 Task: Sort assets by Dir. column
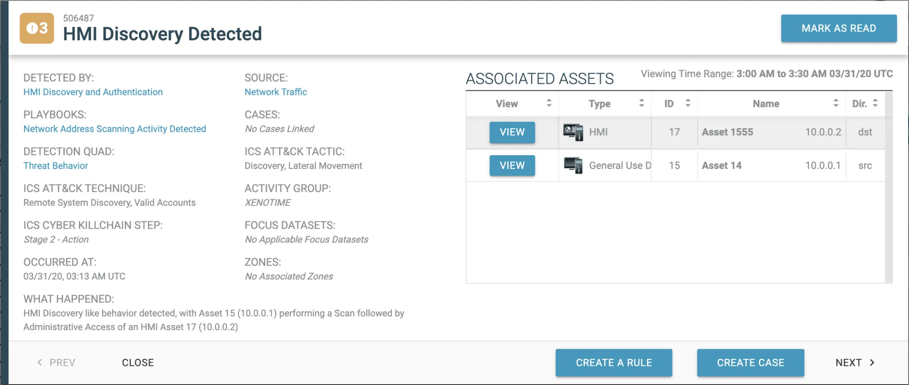(875, 103)
